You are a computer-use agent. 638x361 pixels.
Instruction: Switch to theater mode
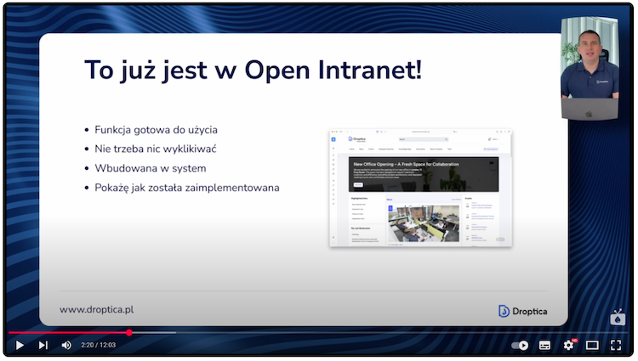click(592, 345)
